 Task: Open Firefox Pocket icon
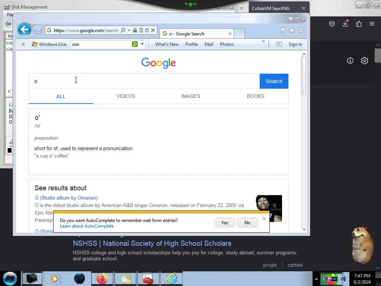(332, 24)
